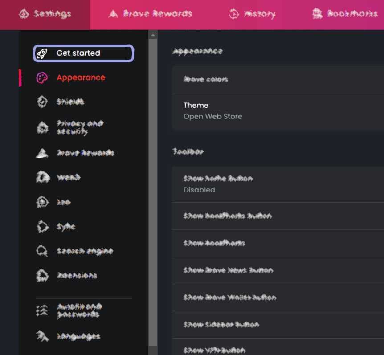This screenshot has height=355, width=384.
Task: Open the Web3 sidebar icon
Action: click(43, 177)
